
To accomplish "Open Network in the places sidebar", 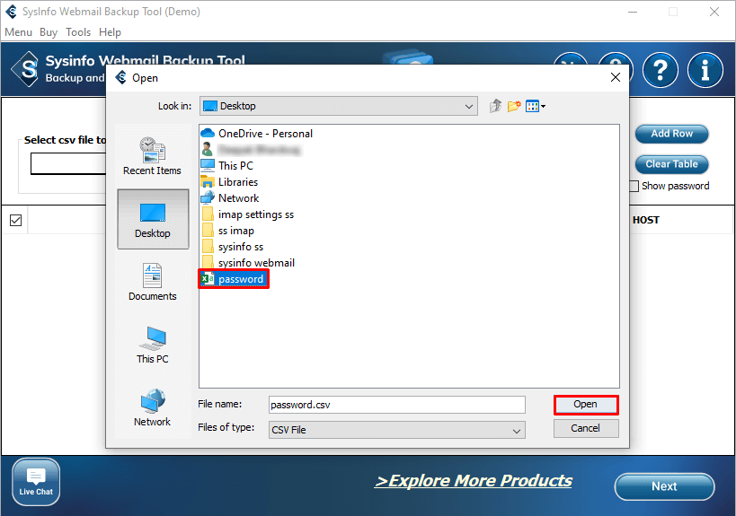I will pyautogui.click(x=153, y=407).
